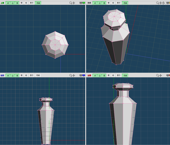Click the zoom magnifier in the top view
This screenshot has height=145, width=170.
click(71, 3)
